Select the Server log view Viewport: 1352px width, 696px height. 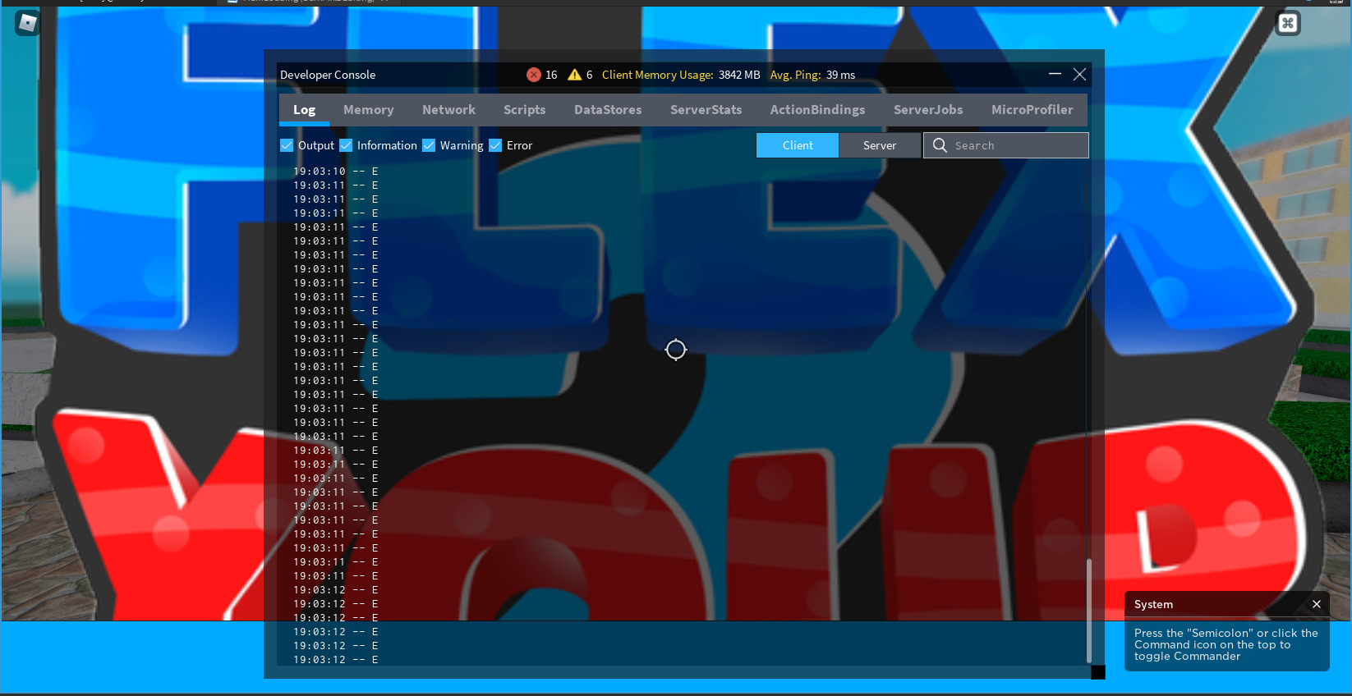(880, 145)
